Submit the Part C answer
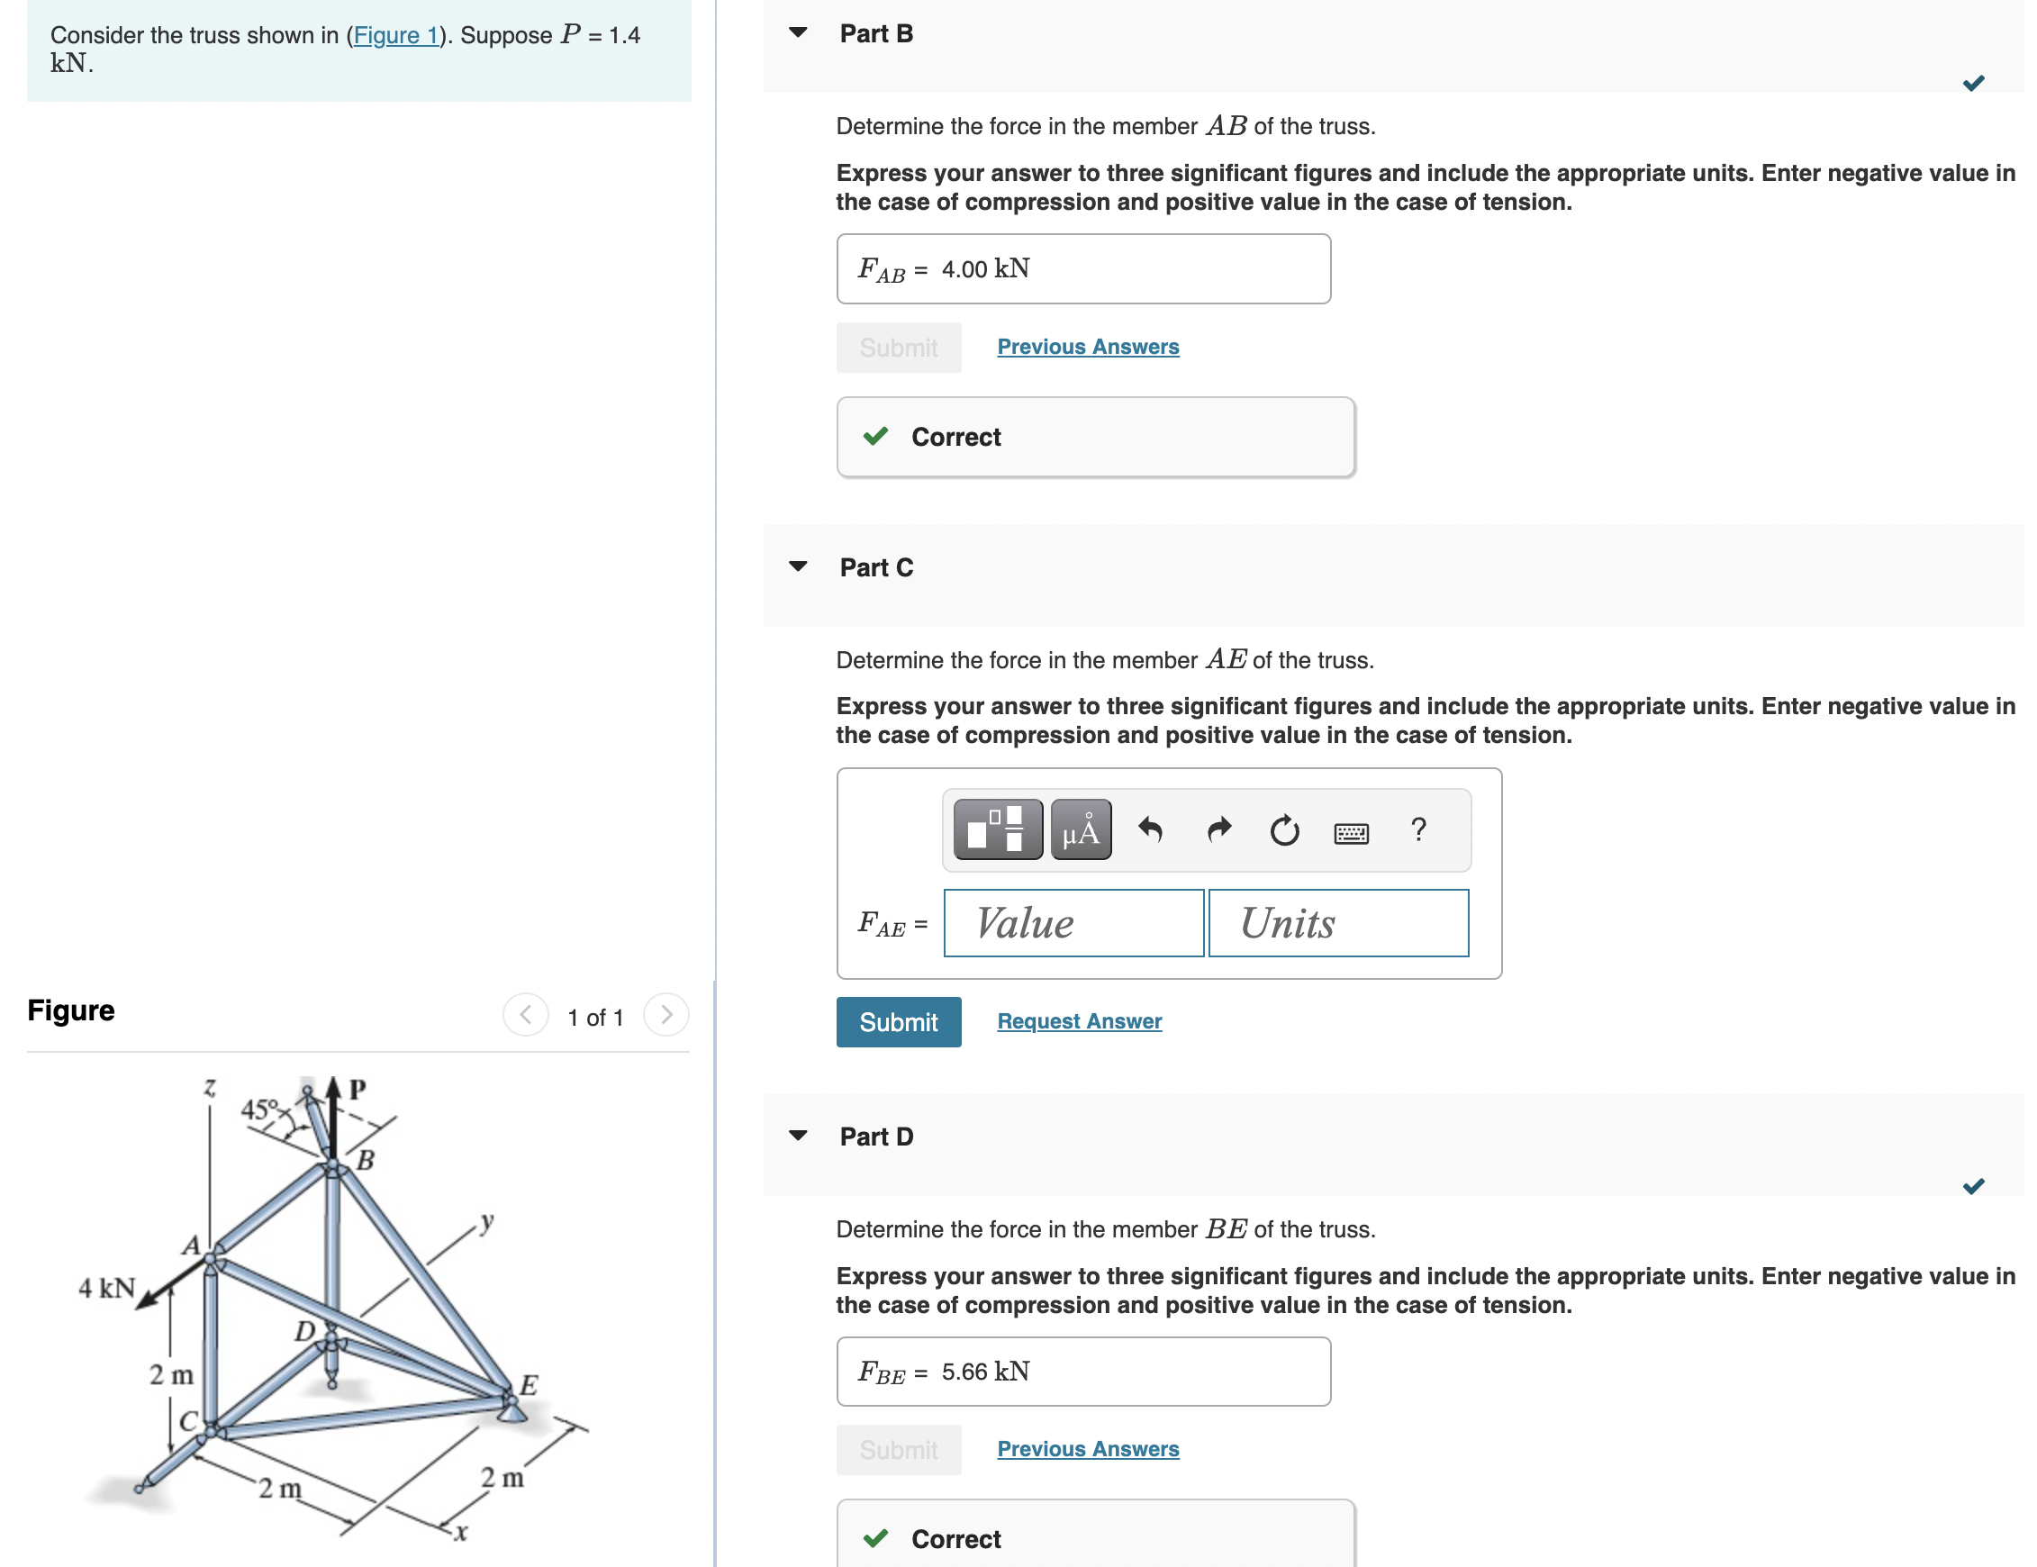Image resolution: width=2037 pixels, height=1567 pixels. (x=897, y=1021)
